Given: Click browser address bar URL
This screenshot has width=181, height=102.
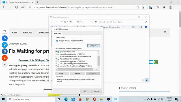Looking at the screenshot, I should tap(73, 7).
